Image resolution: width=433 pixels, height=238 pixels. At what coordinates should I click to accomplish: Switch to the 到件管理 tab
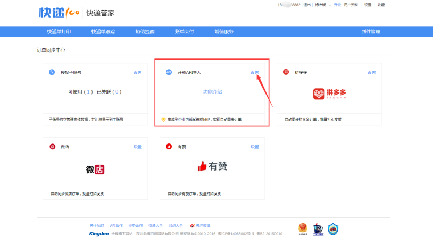click(x=371, y=31)
